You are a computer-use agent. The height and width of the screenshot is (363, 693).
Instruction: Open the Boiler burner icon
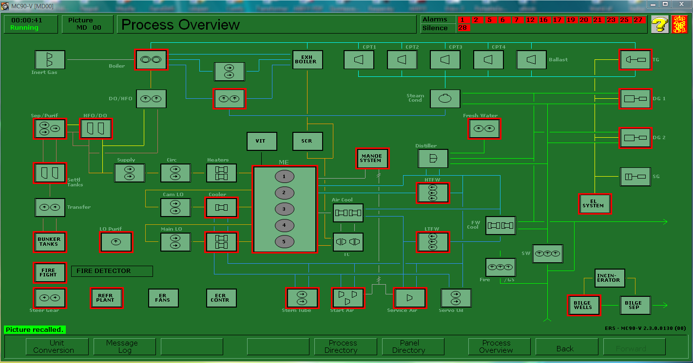click(x=151, y=60)
